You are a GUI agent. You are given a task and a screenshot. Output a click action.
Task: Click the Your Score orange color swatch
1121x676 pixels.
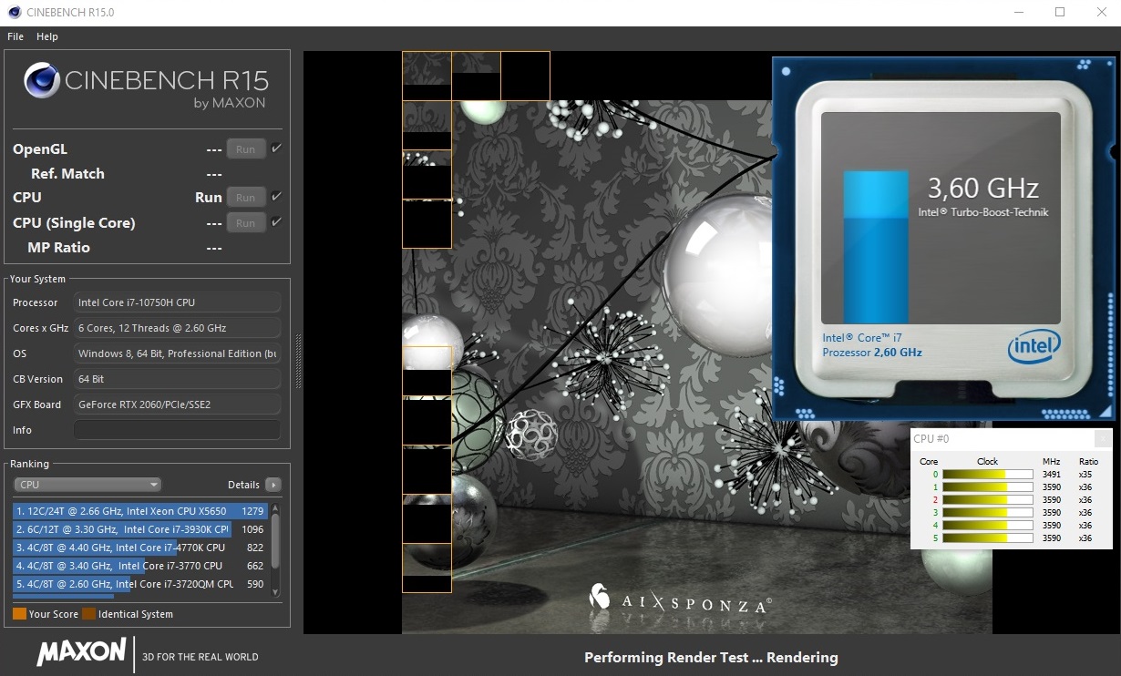click(x=19, y=614)
